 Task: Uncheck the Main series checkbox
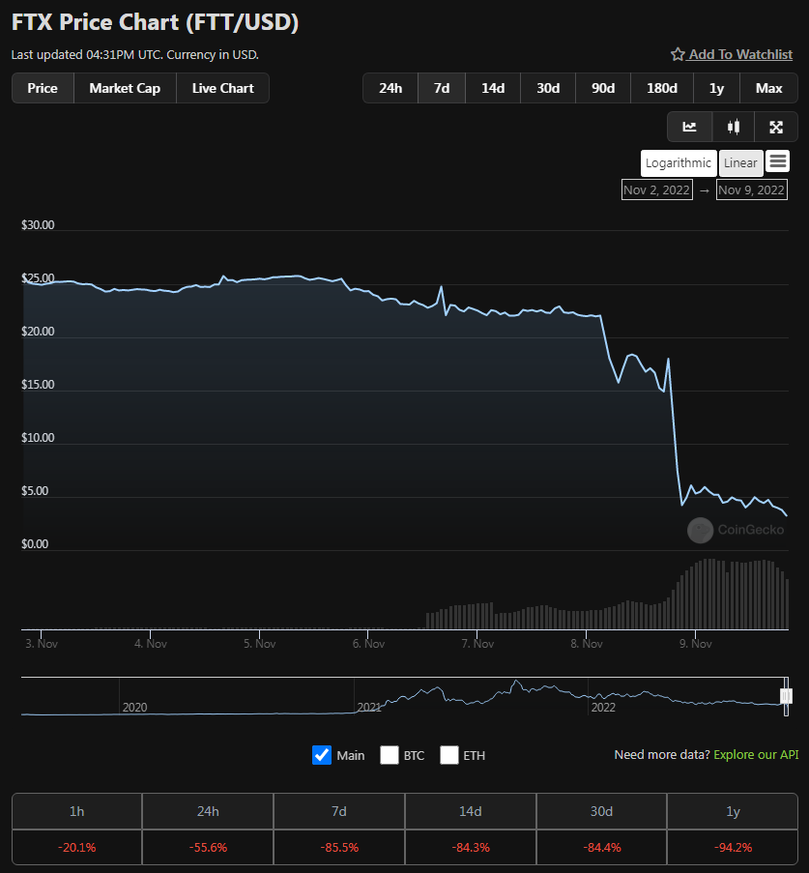click(x=322, y=755)
